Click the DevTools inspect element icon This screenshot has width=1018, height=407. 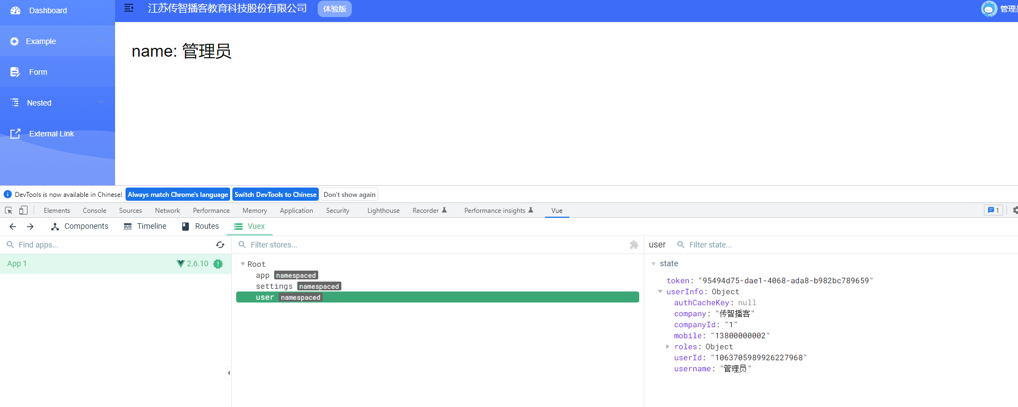click(x=8, y=211)
